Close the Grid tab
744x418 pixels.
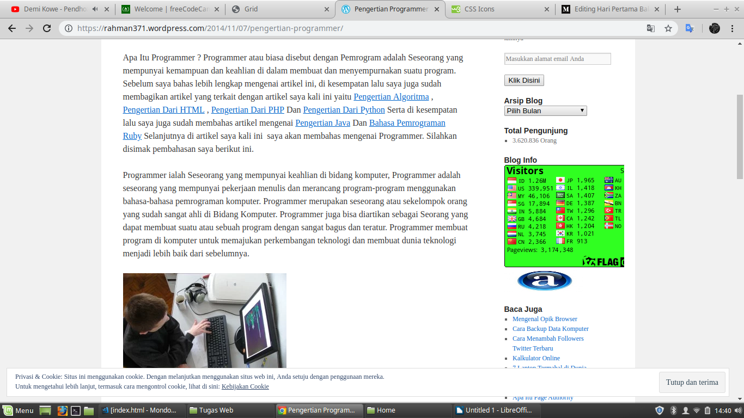327,9
